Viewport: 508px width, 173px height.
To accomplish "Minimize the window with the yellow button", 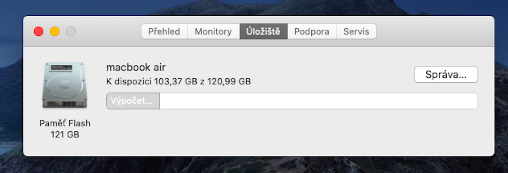I will click(x=55, y=32).
